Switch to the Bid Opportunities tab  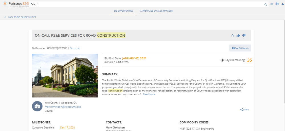[x=123, y=11]
